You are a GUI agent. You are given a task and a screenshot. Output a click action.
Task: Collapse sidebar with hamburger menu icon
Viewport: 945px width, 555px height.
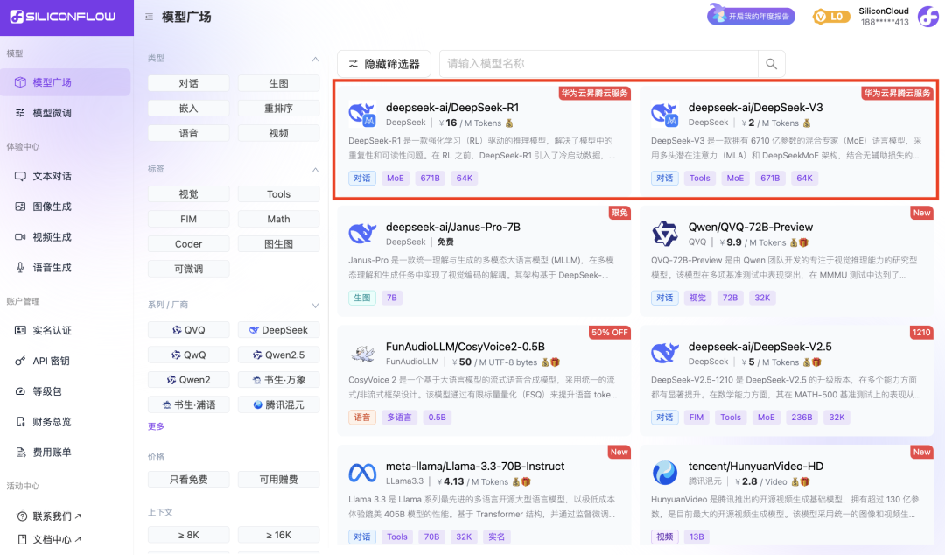(149, 17)
